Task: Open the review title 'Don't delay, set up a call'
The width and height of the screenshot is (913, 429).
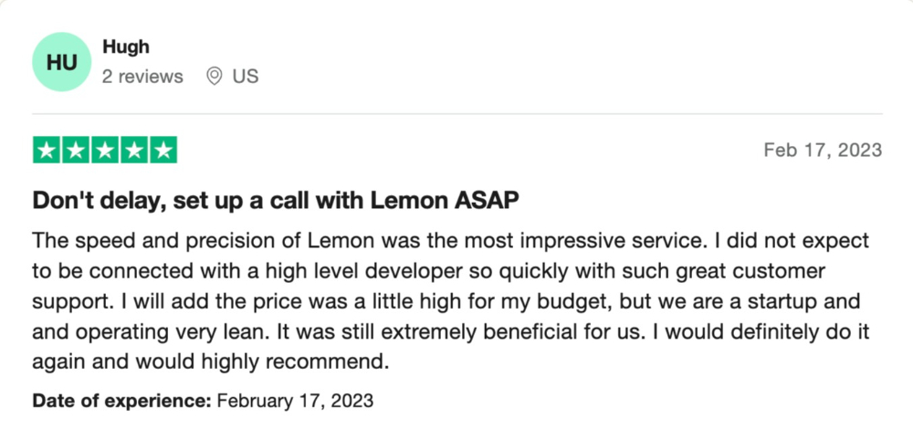Action: click(x=275, y=200)
